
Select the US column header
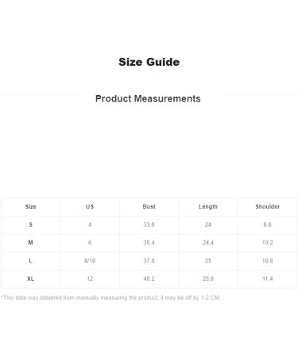click(90, 206)
